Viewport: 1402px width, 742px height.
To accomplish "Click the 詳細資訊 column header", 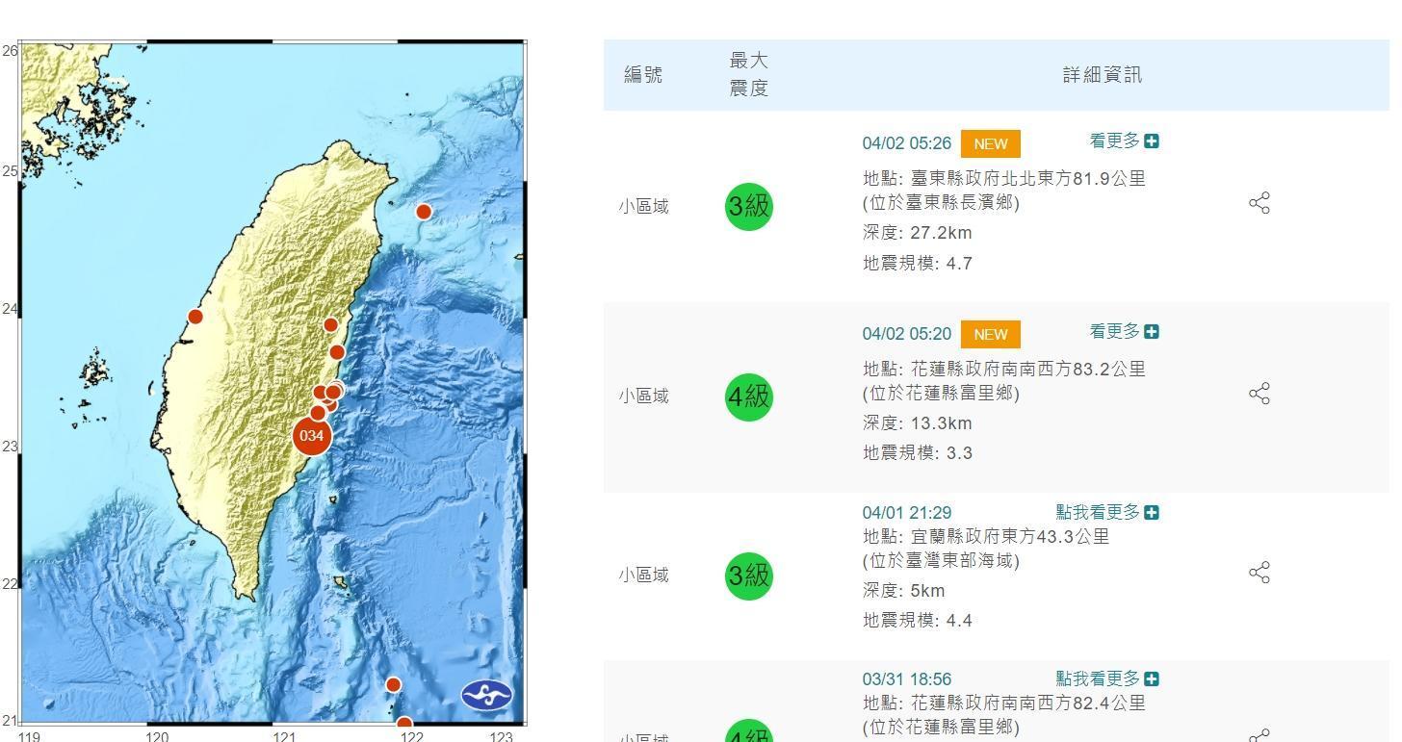I will click(x=1103, y=74).
